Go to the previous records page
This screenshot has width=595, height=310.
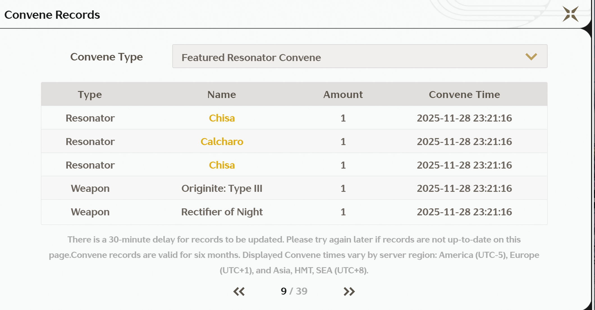click(x=239, y=292)
